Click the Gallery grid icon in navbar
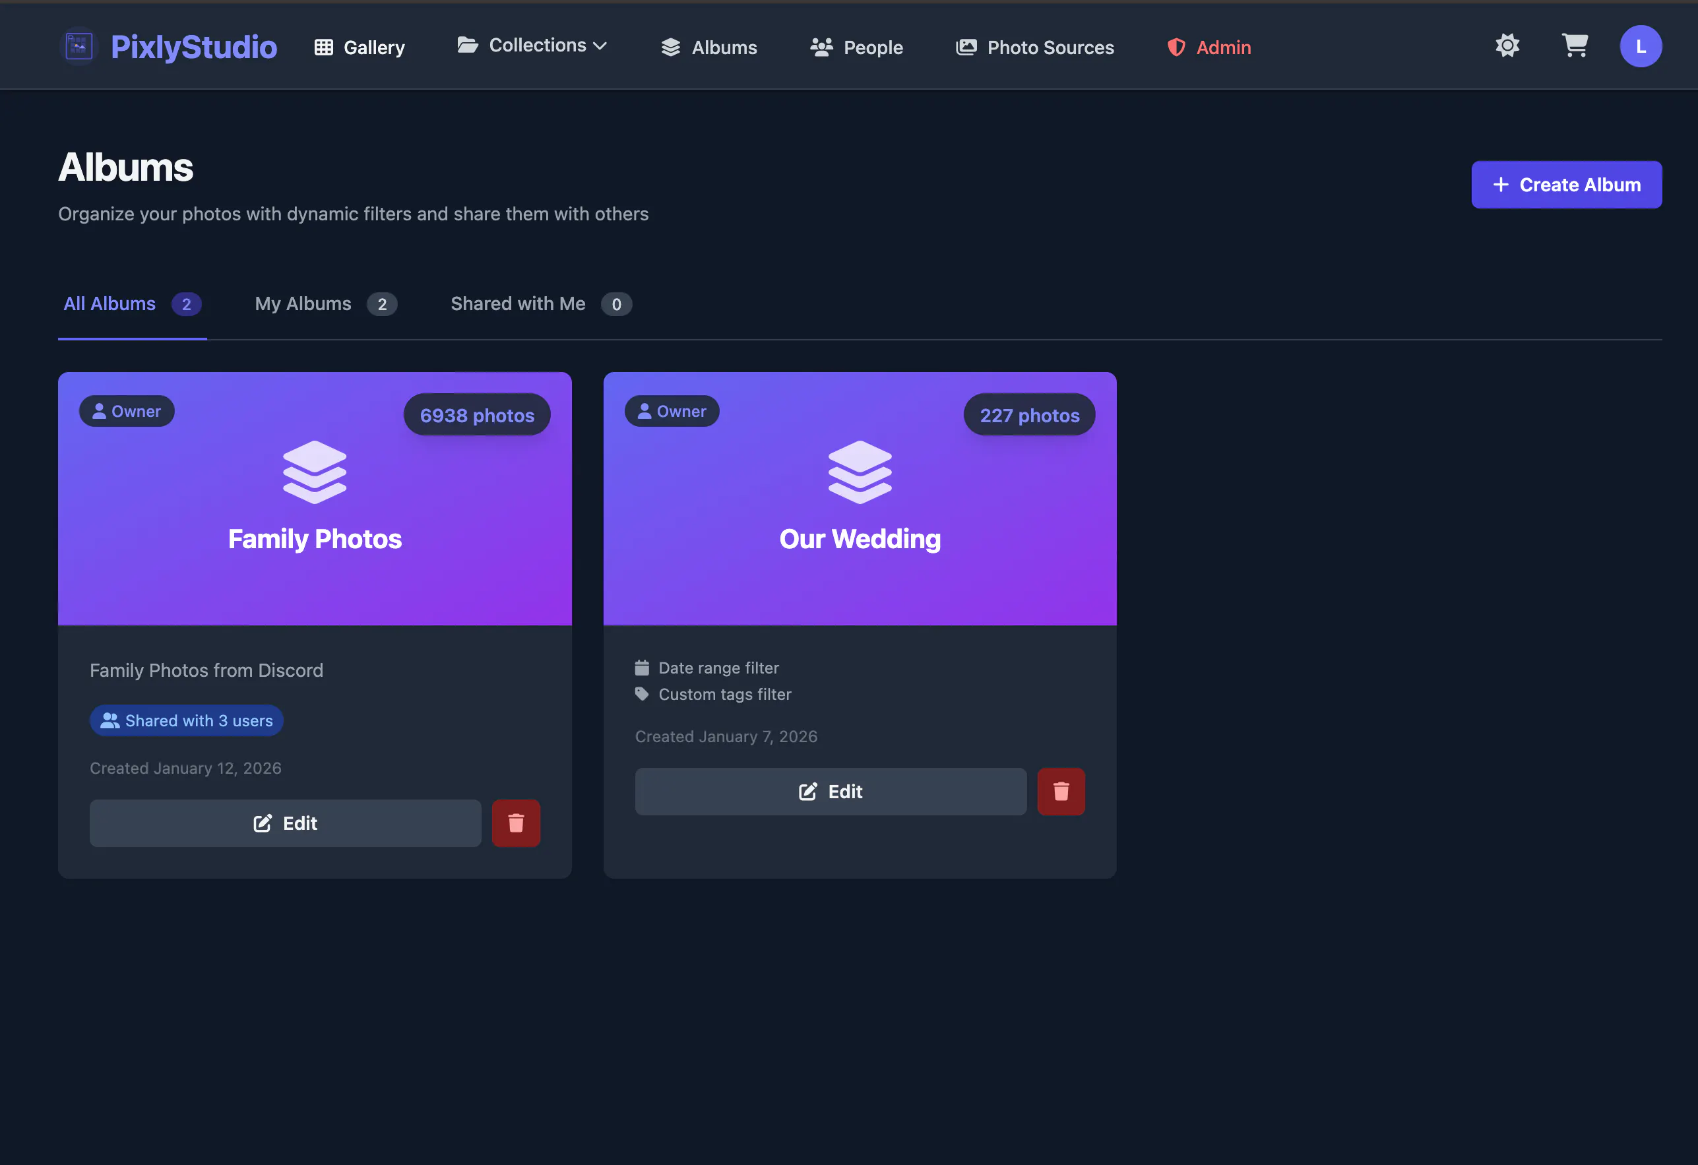The width and height of the screenshot is (1698, 1165). coord(324,47)
